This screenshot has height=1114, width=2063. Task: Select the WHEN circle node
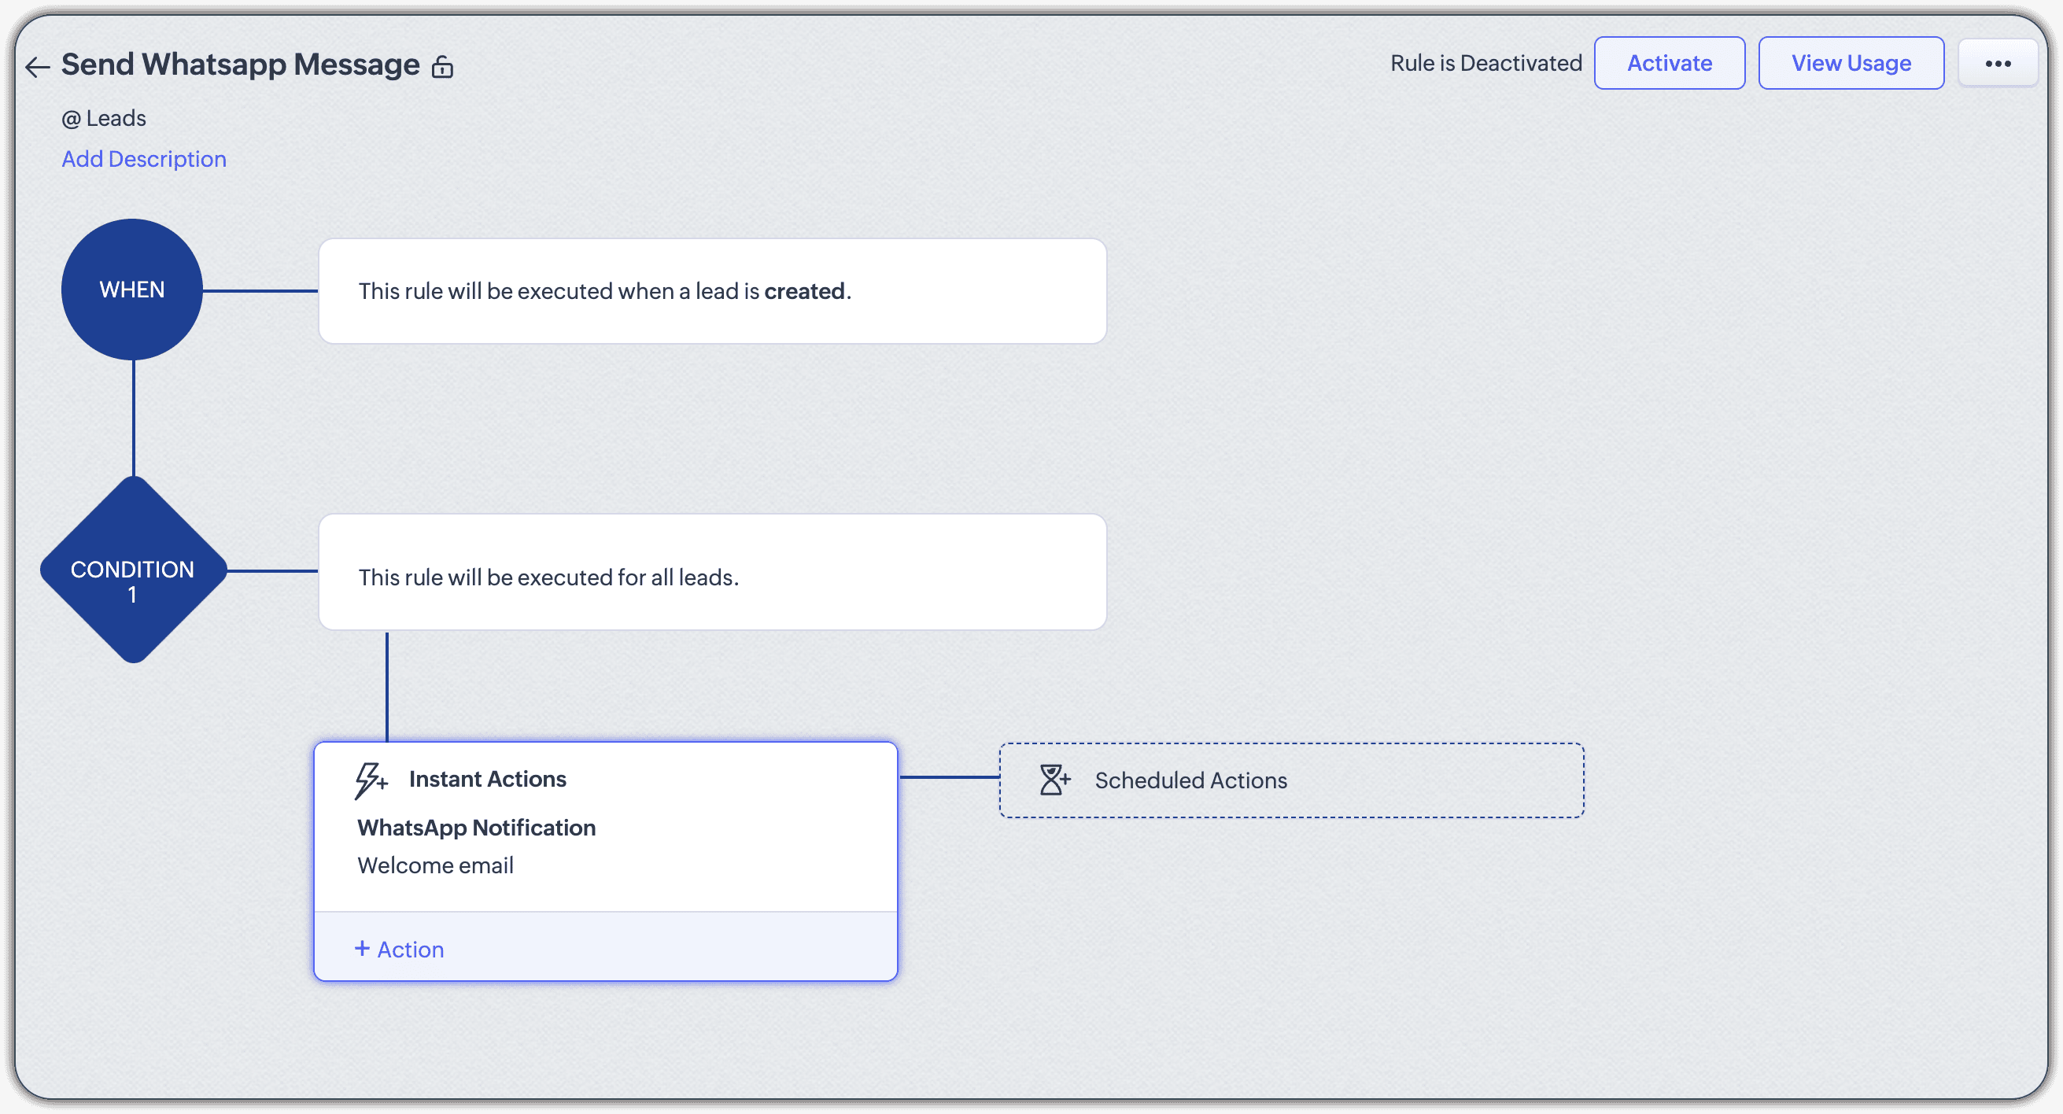pyautogui.click(x=132, y=289)
